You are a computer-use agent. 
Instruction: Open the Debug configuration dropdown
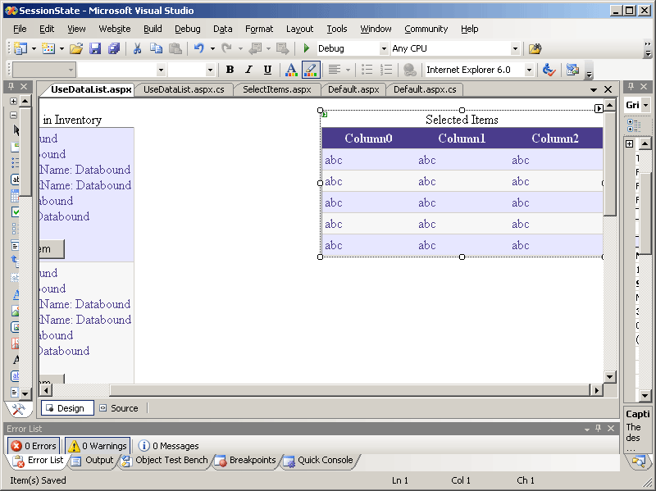click(384, 49)
